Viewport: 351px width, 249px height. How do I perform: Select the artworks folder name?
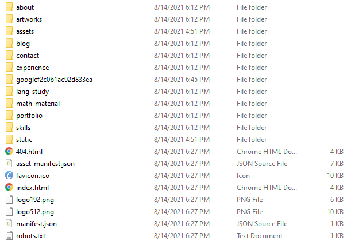[29, 19]
